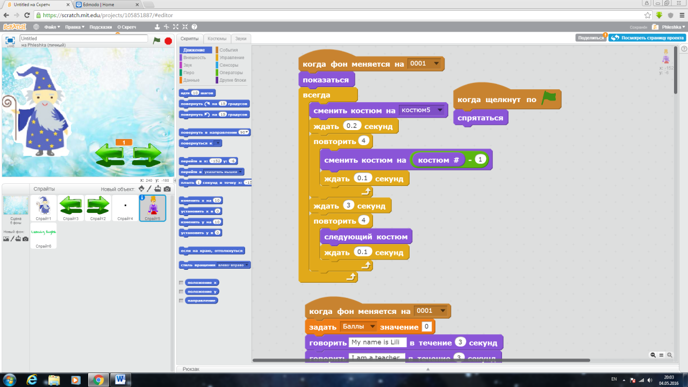Toggle the 'положение y' stage monitor checkbox
Image resolution: width=688 pixels, height=387 pixels.
point(181,291)
